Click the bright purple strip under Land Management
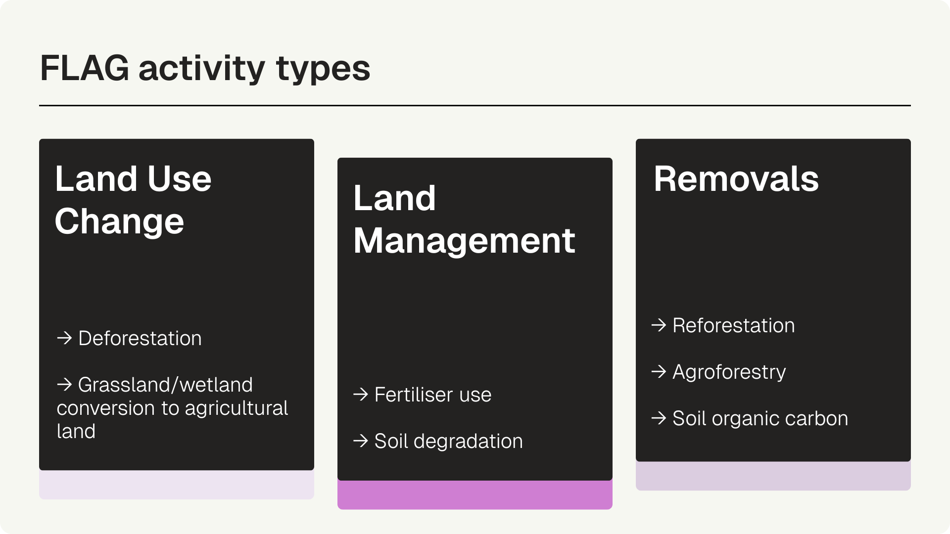Screen dimensions: 950x534 [x=475, y=495]
